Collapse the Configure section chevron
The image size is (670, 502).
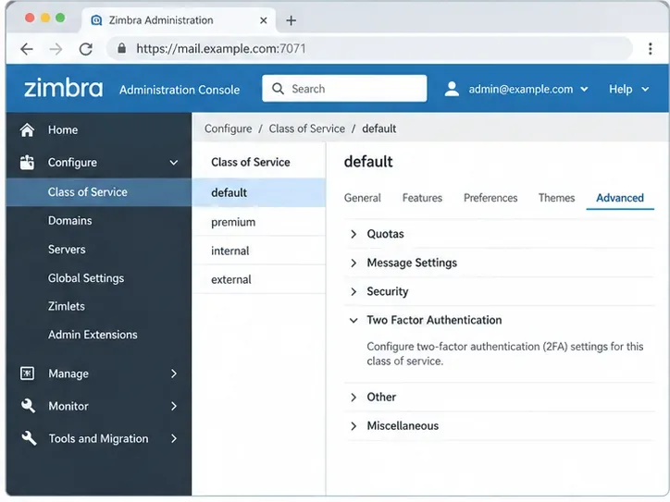click(173, 163)
